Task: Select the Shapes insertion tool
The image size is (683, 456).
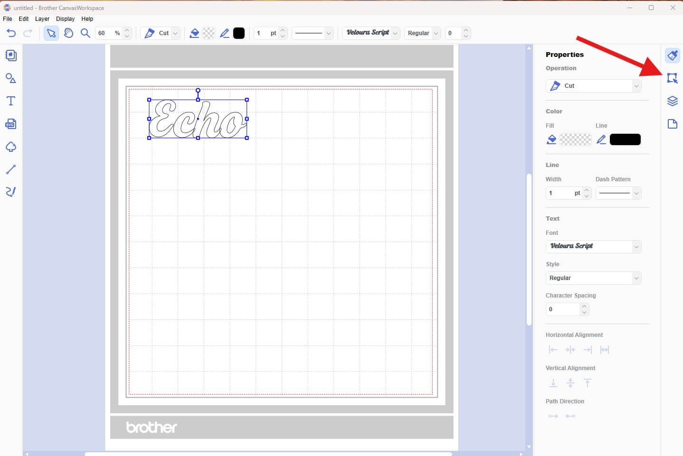Action: coord(10,78)
